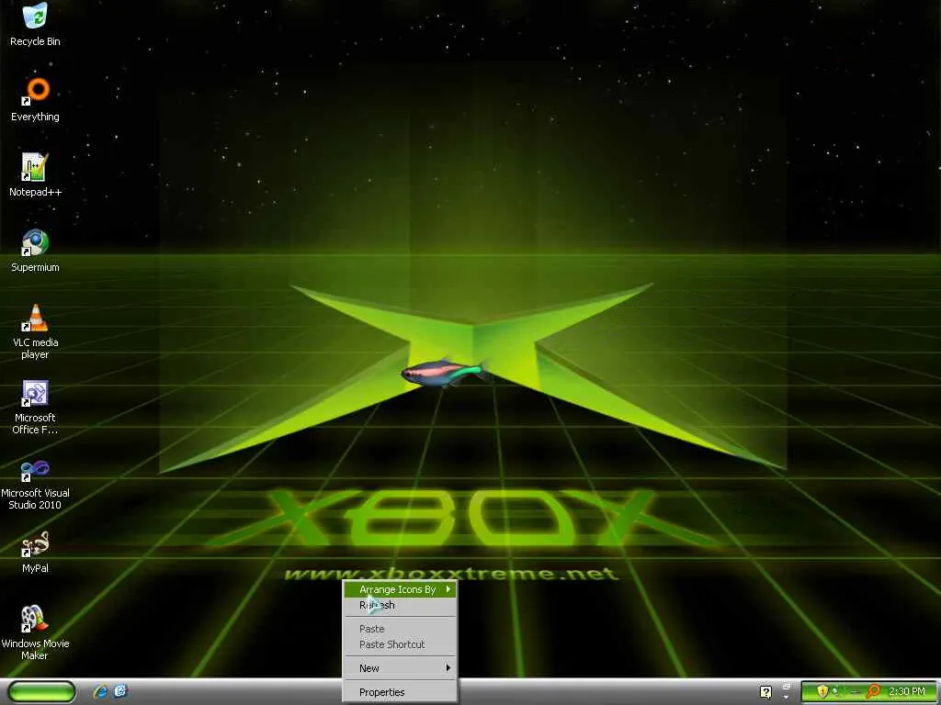Image resolution: width=941 pixels, height=705 pixels.
Task: Launch Internet Explorer from Quick Launch
Action: click(101, 691)
